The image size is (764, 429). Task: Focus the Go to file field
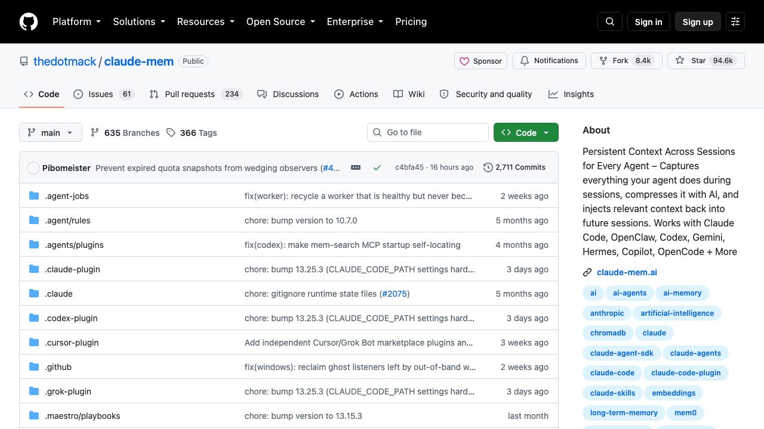click(x=428, y=132)
